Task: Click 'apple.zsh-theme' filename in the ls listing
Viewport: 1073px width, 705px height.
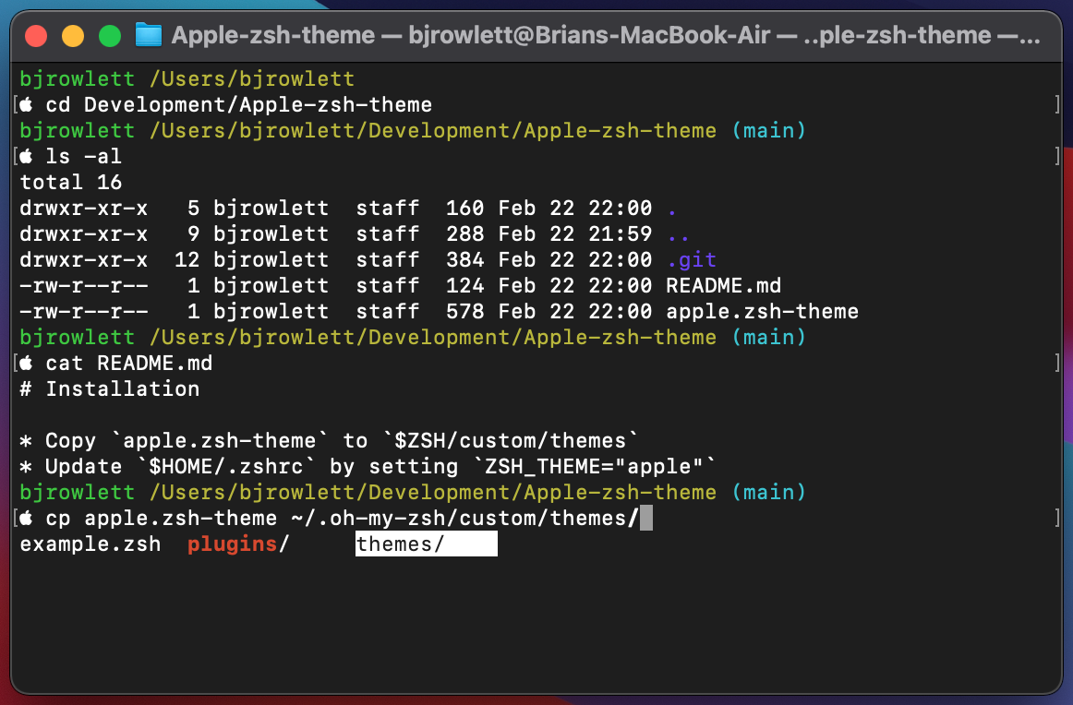Action: 763,312
